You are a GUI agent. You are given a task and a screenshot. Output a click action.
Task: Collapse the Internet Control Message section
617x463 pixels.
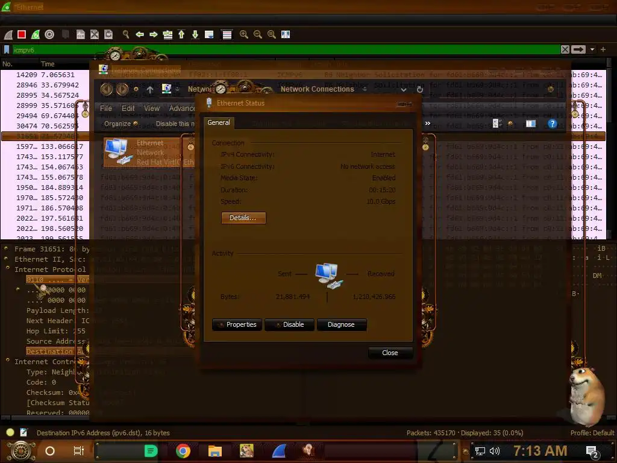pos(7,361)
